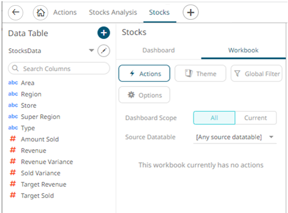Expand the StocksData table dropdown arrow
This screenshot has width=288, height=213.
point(91,50)
